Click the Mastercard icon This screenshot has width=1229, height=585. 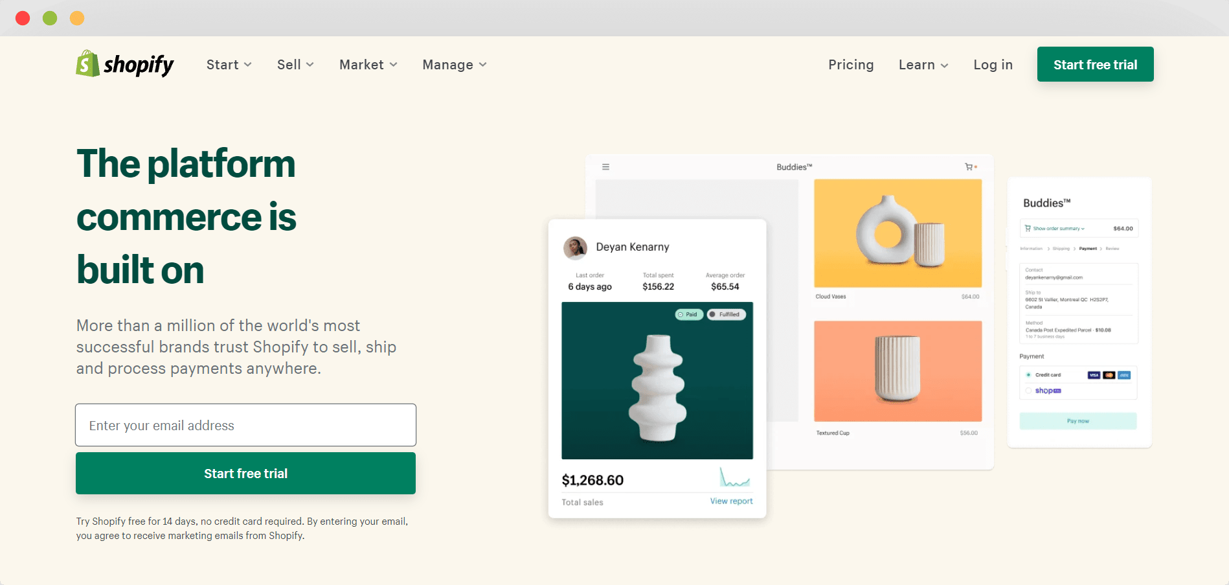point(1109,375)
